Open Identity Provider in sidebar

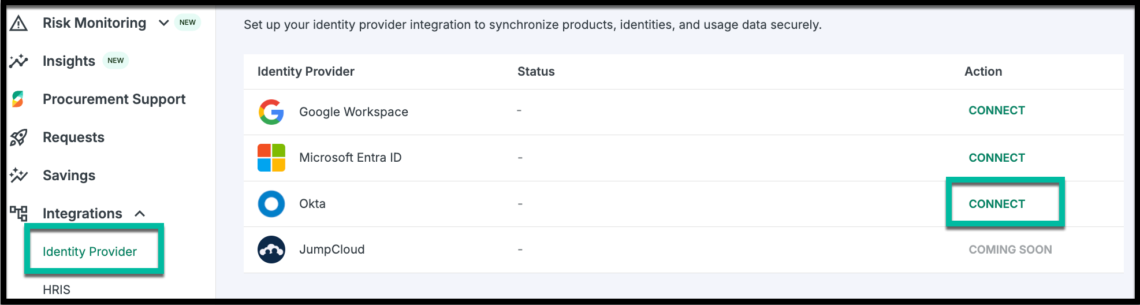click(90, 252)
